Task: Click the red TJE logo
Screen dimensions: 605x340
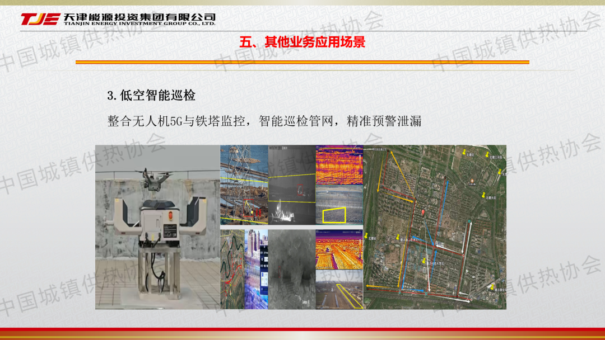Action: (x=40, y=19)
